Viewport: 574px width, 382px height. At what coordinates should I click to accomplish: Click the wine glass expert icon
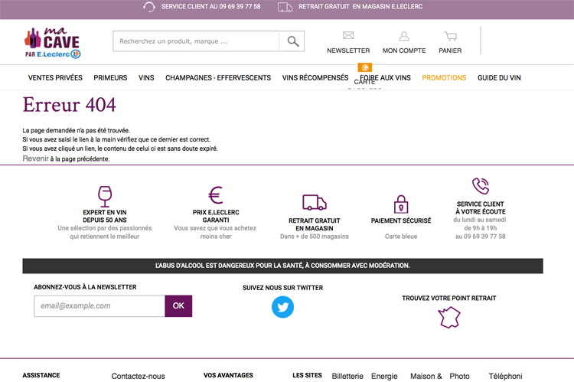105,196
